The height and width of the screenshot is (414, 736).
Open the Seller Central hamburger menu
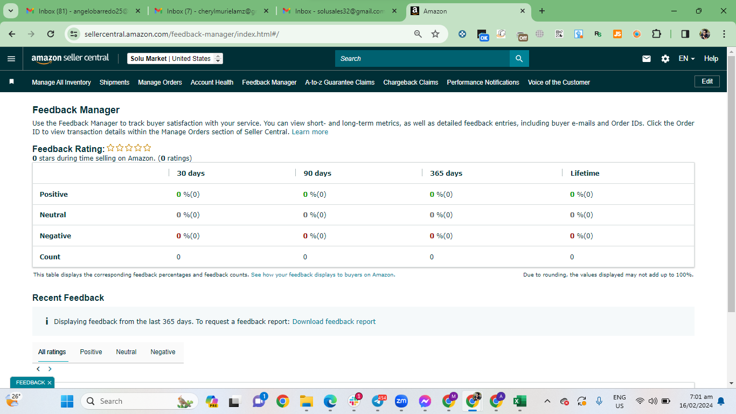tap(11, 59)
